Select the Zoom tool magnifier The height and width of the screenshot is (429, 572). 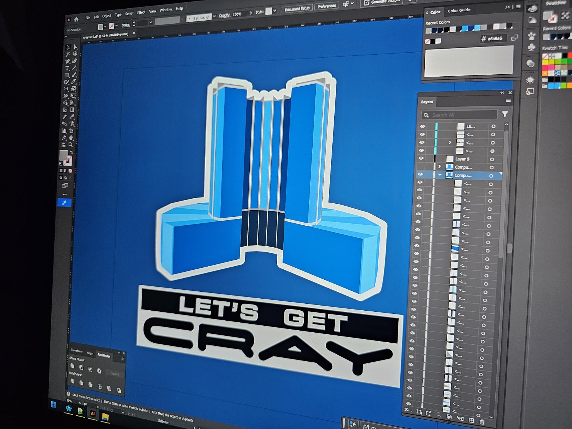pos(71,144)
